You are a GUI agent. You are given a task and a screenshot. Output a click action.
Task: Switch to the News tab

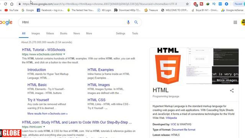tap(77, 33)
